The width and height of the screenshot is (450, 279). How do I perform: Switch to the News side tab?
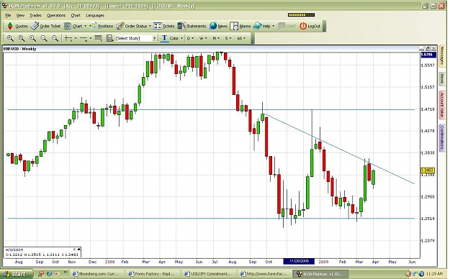(442, 78)
